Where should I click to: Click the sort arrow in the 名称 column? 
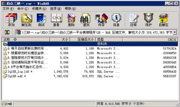click(x=15, y=40)
